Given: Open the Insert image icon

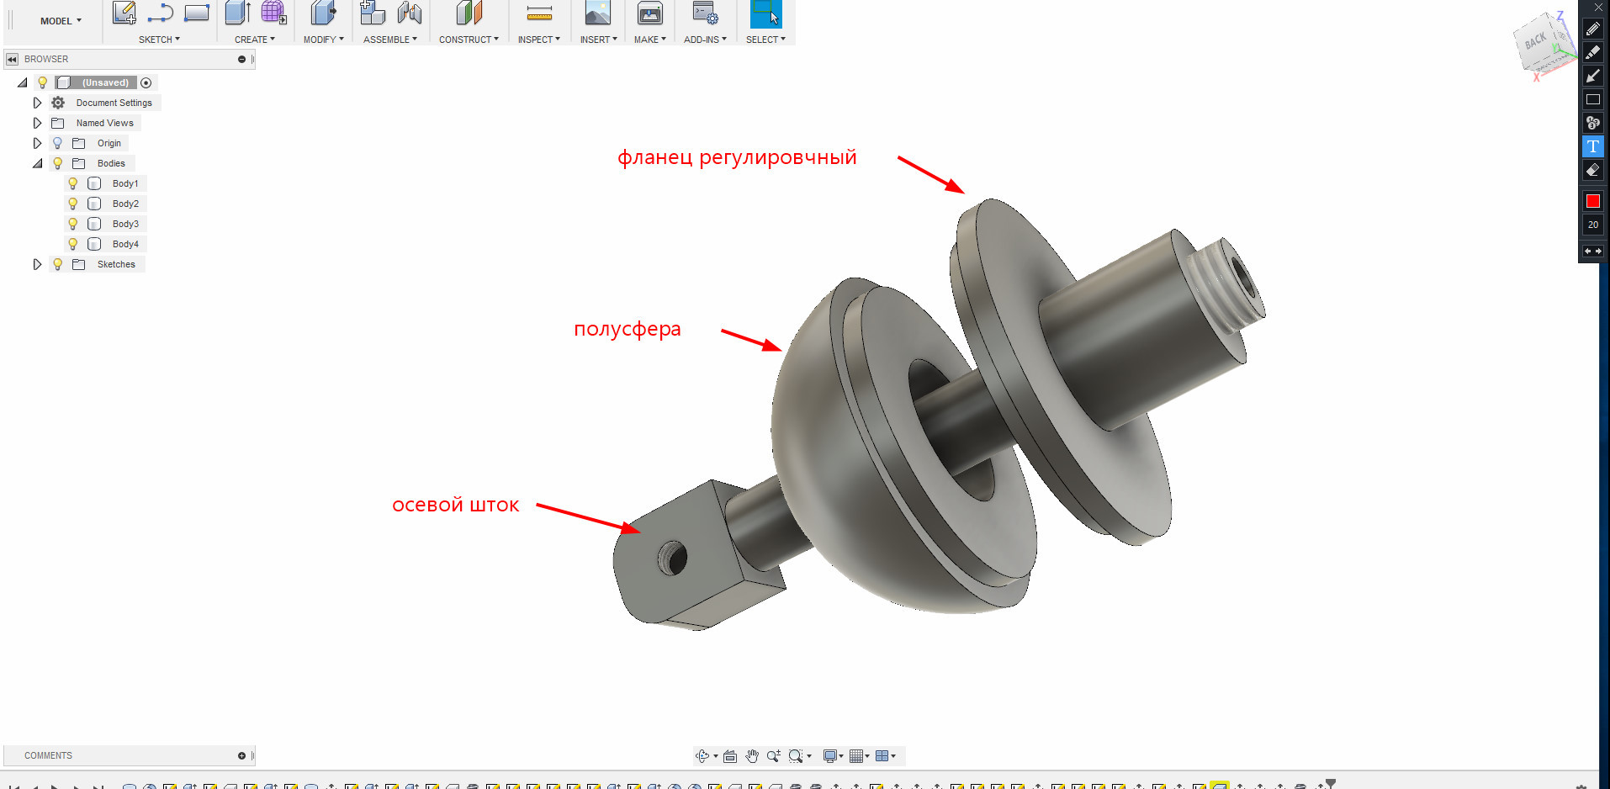Looking at the screenshot, I should (597, 13).
